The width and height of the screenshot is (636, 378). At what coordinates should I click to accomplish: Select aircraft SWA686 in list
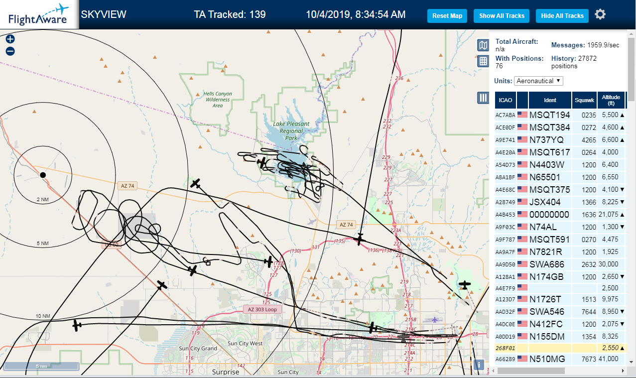560,264
